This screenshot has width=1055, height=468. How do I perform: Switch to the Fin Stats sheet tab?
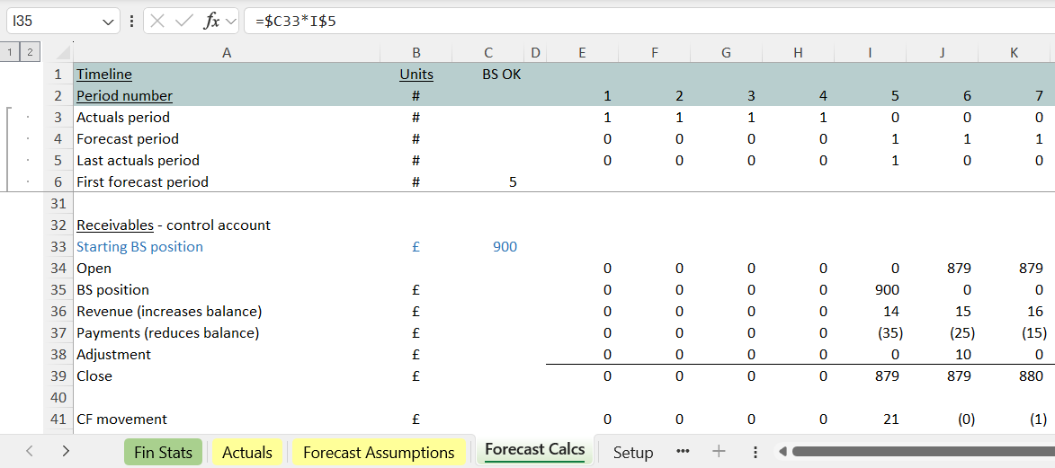coord(163,452)
